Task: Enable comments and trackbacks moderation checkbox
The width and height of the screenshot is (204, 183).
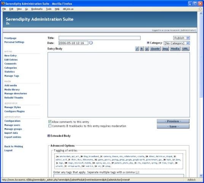Action: tap(50, 126)
